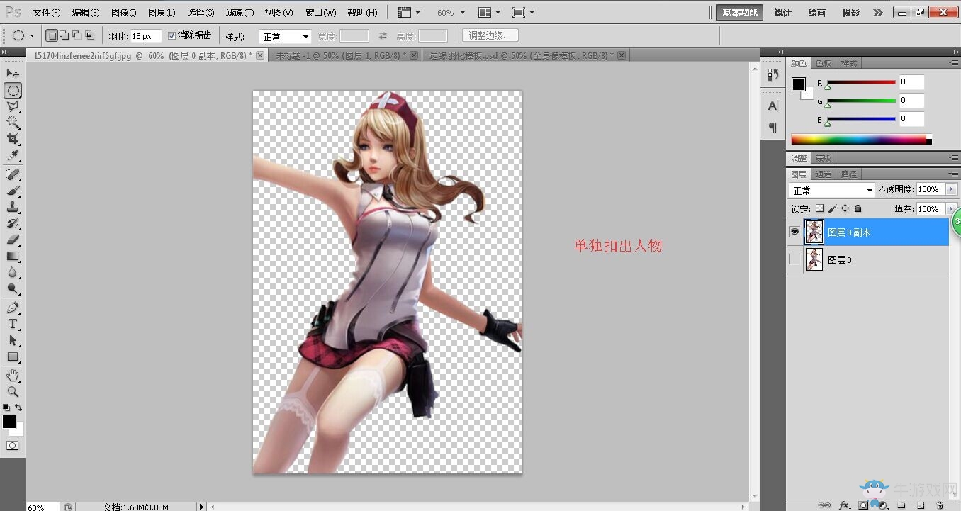Switch to the 未标题-1 document tab
Viewport: 961px width, 511px height.
coord(341,55)
